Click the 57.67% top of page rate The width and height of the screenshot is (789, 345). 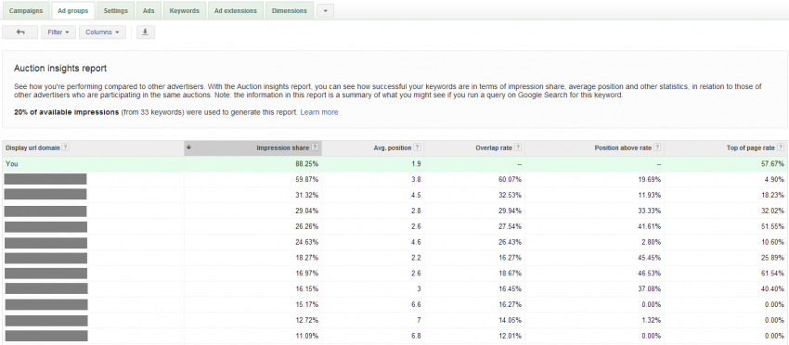(x=772, y=164)
